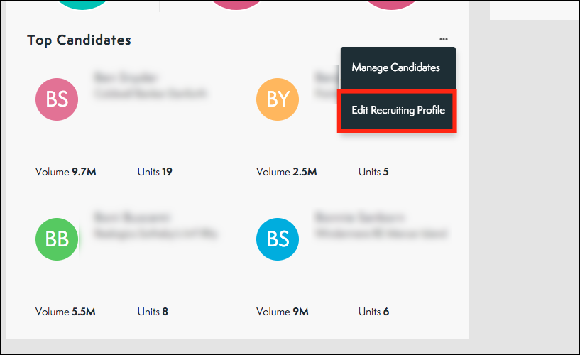This screenshot has width=580, height=355.
Task: Open the blurred name beside blue BS avatar
Action: tap(359, 217)
